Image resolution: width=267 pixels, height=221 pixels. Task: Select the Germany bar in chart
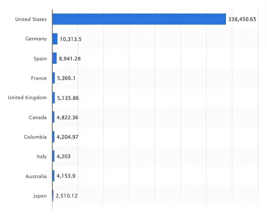click(x=55, y=39)
